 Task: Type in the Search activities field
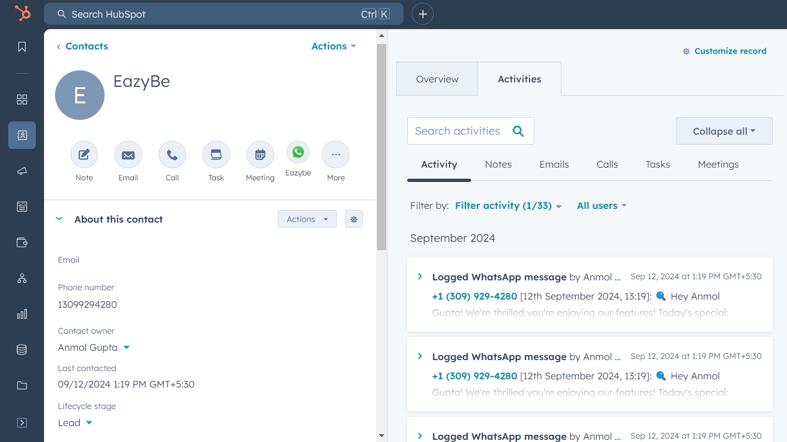[462, 131]
